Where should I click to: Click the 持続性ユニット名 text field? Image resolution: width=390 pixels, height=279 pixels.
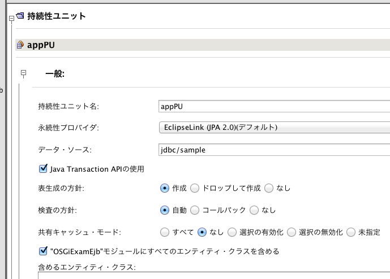click(275, 106)
